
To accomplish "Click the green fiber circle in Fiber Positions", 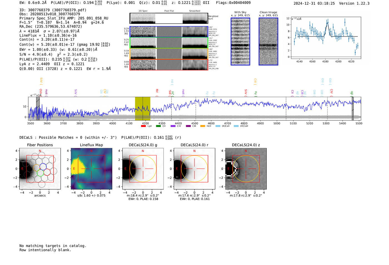I will pyautogui.click(x=40, y=173).
